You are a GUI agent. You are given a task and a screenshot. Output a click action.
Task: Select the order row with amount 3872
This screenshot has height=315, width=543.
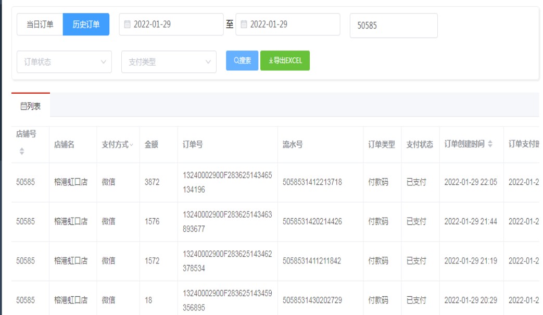pos(152,182)
